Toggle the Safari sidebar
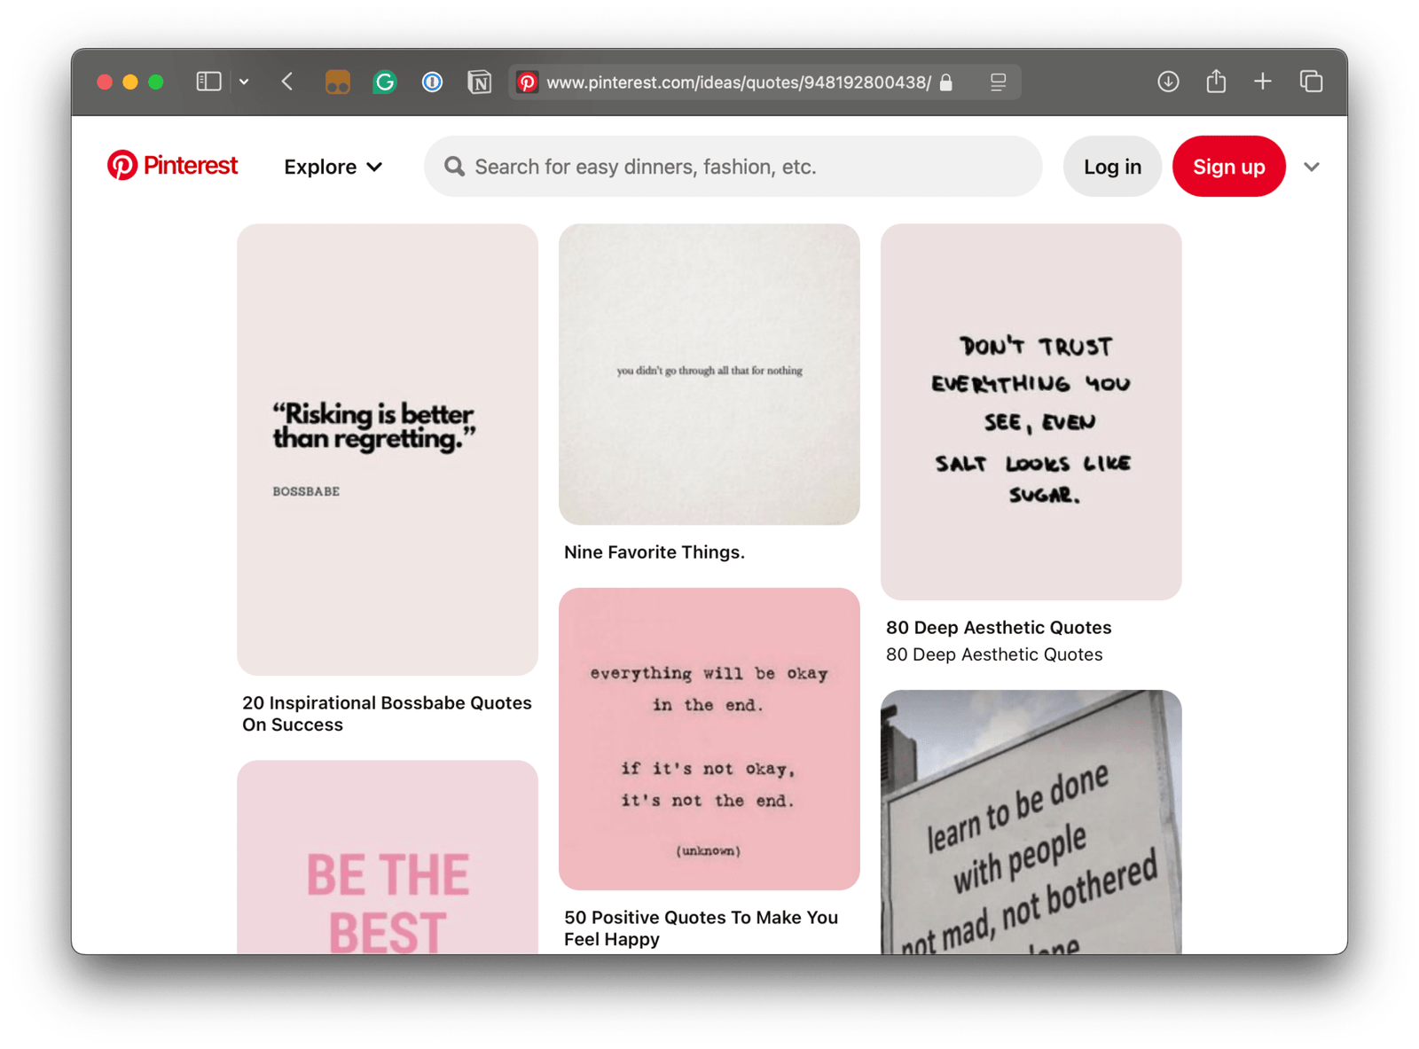Screen dimensions: 1419x1049 click(208, 82)
